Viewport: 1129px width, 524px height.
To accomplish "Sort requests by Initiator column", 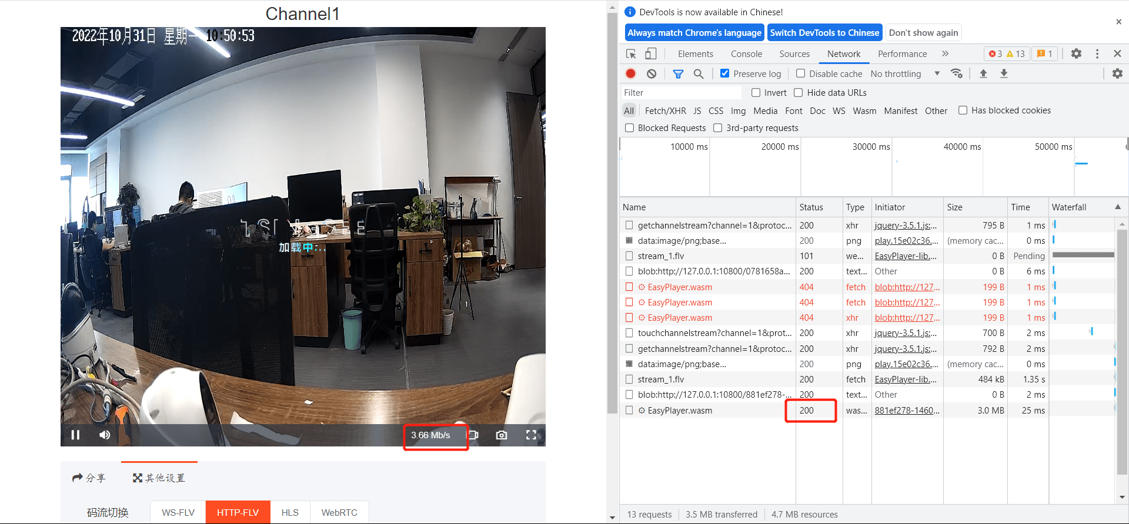I will click(907, 207).
